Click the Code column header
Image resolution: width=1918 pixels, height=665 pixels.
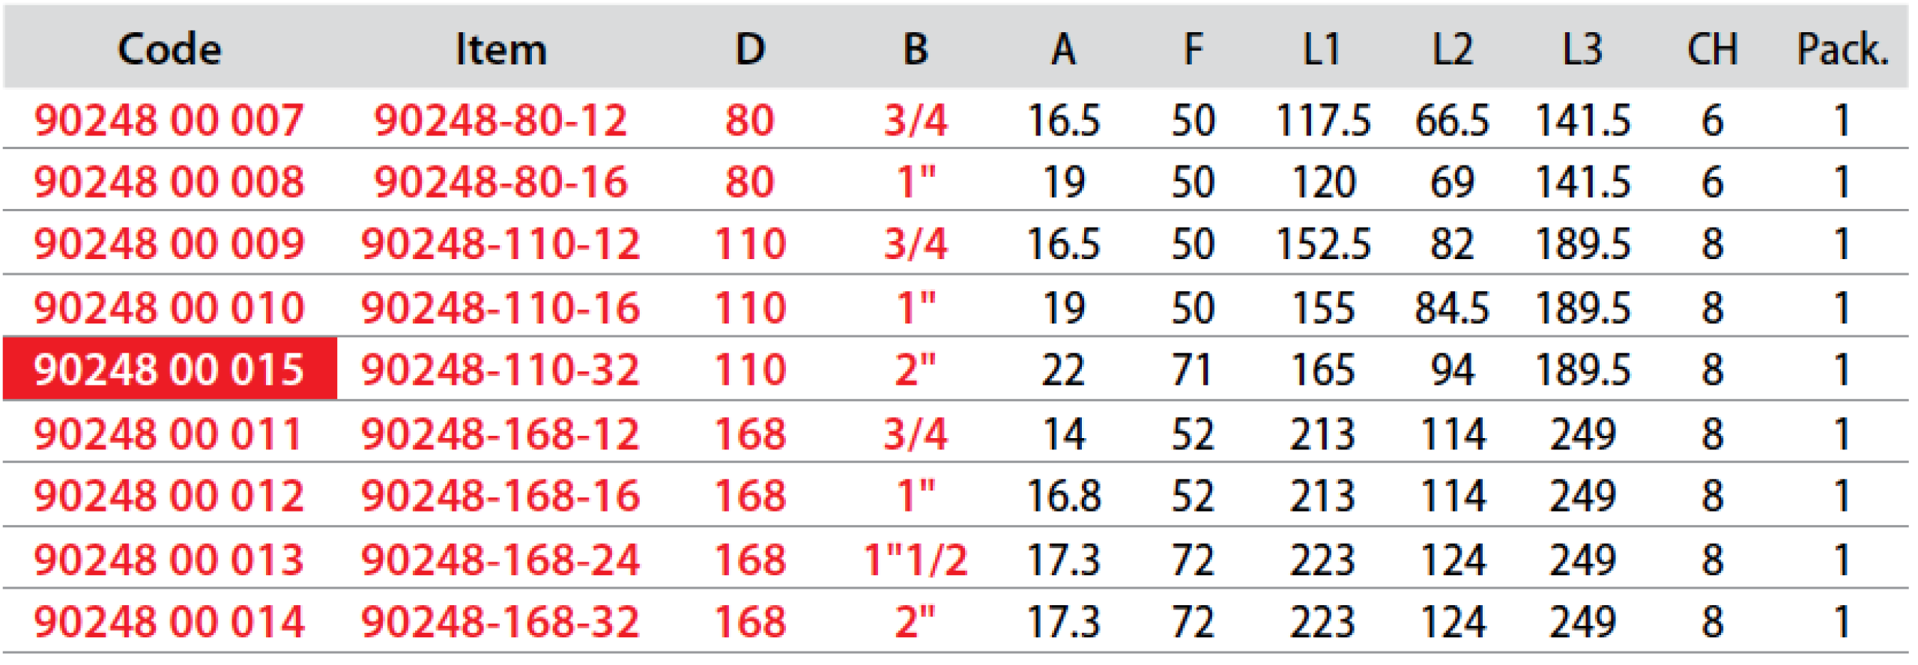(x=169, y=49)
